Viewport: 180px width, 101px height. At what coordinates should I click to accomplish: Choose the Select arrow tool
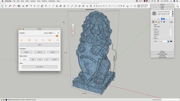(2, 6)
